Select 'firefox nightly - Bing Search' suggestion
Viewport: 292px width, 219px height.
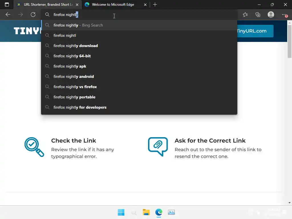pos(139,25)
